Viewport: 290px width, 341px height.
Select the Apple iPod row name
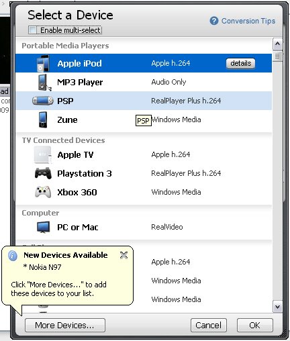point(79,64)
